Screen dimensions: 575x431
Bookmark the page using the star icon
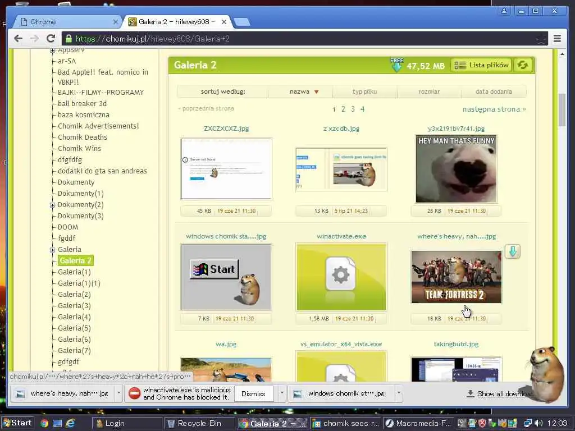(x=541, y=39)
